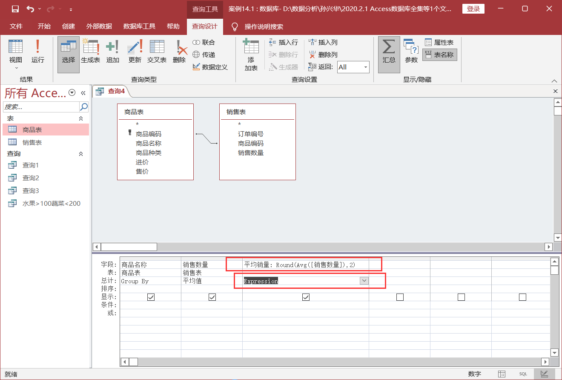Click the navigation pane 搜索 box
The width and height of the screenshot is (562, 380).
click(x=41, y=107)
